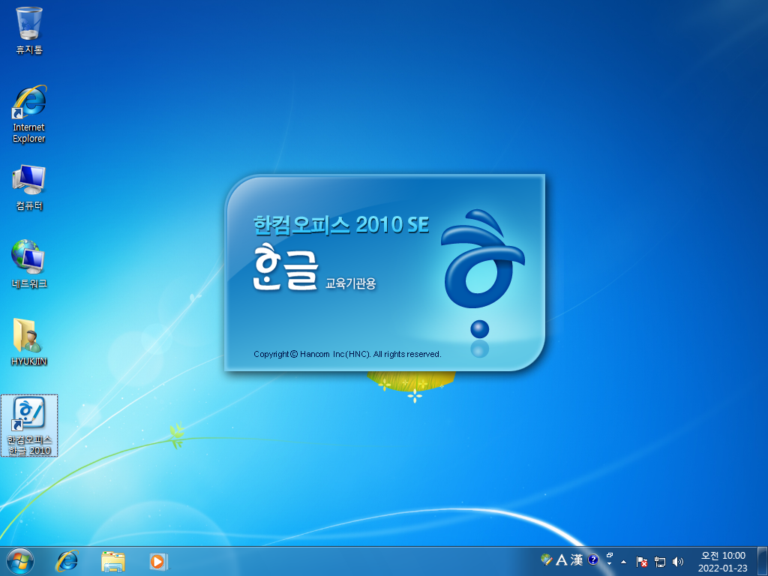Open the language bar options arrow
Viewport: 768px width, 576px height.
point(609,564)
